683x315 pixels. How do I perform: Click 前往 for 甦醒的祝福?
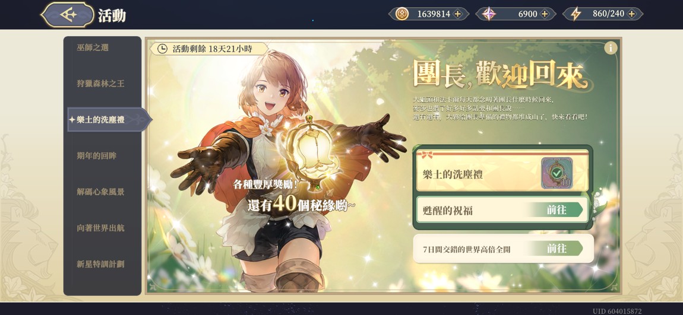pyautogui.click(x=556, y=210)
